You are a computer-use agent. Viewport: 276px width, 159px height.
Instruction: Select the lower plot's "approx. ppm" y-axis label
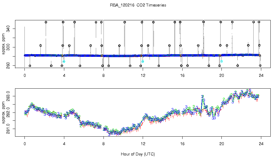coord(3,112)
